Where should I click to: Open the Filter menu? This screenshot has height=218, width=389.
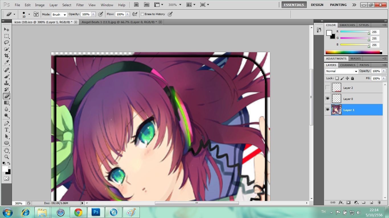point(80,5)
